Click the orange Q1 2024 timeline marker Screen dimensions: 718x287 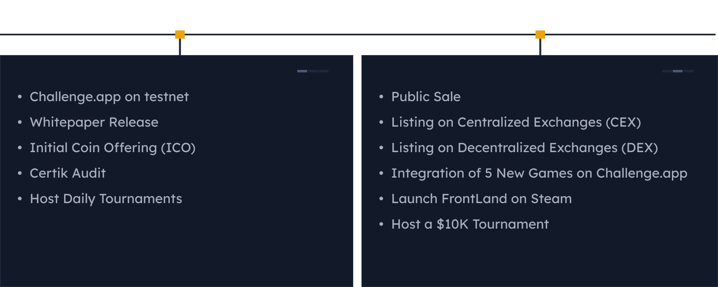tap(180, 35)
